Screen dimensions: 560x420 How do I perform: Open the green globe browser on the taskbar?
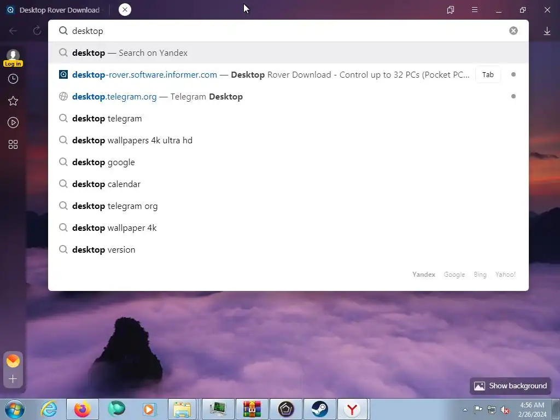click(116, 409)
